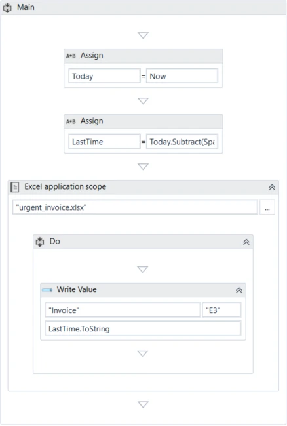This screenshot has height=426, width=287.
Task: Edit the Today variable field
Action: pos(104,76)
